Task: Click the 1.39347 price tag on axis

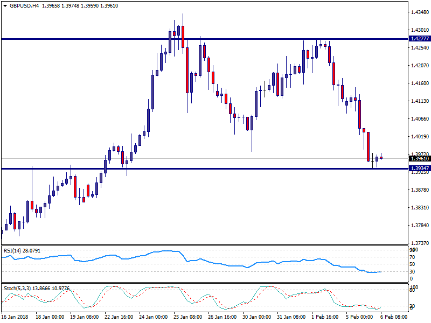Action: tap(420, 168)
